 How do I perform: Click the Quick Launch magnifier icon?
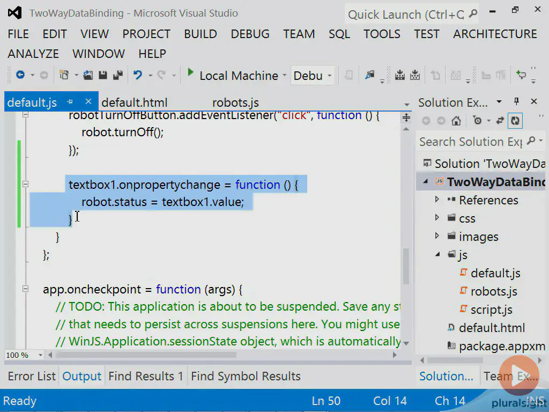tap(473, 13)
